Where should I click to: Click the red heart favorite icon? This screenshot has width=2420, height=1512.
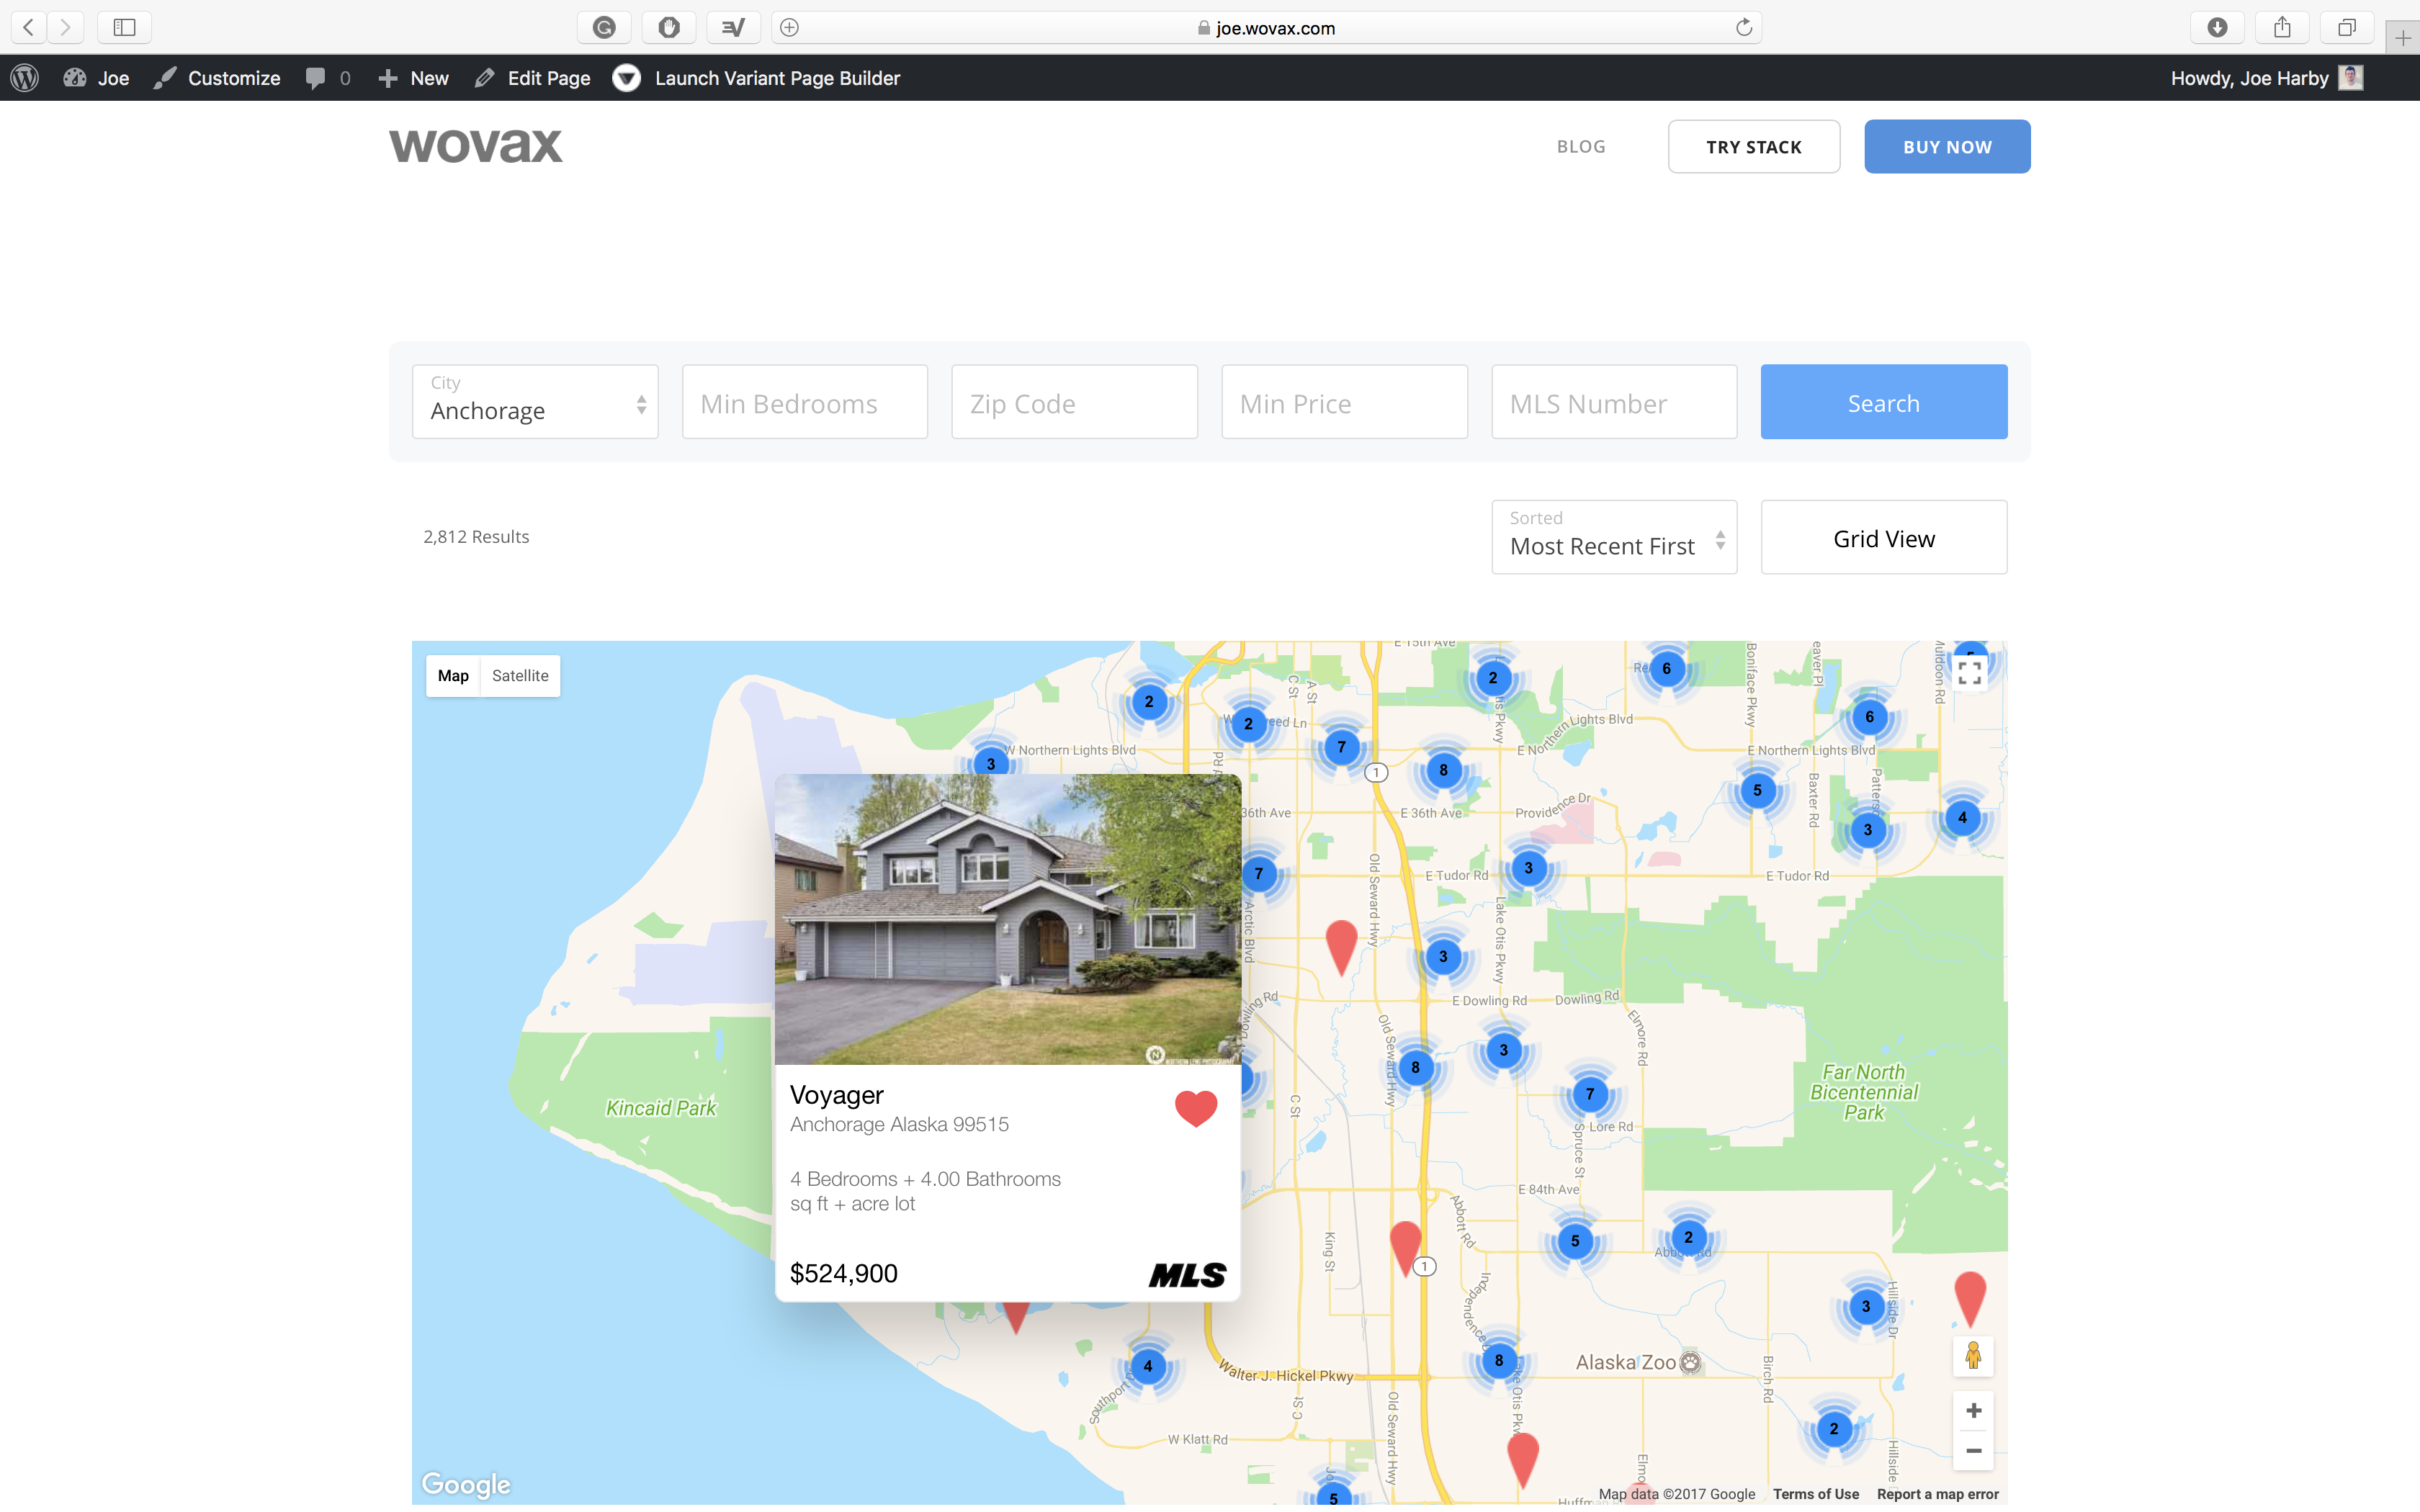click(1195, 1107)
